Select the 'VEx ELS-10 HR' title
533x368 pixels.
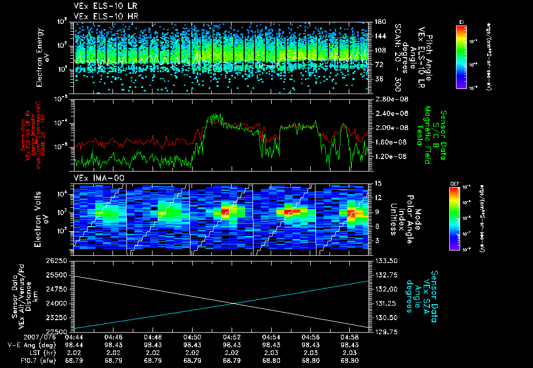coord(106,16)
